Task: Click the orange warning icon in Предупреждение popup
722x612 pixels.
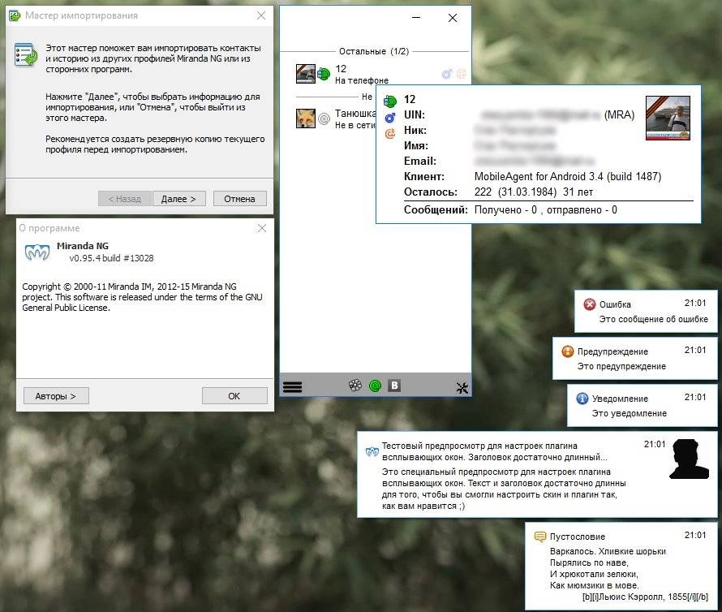Action: pyautogui.click(x=567, y=351)
